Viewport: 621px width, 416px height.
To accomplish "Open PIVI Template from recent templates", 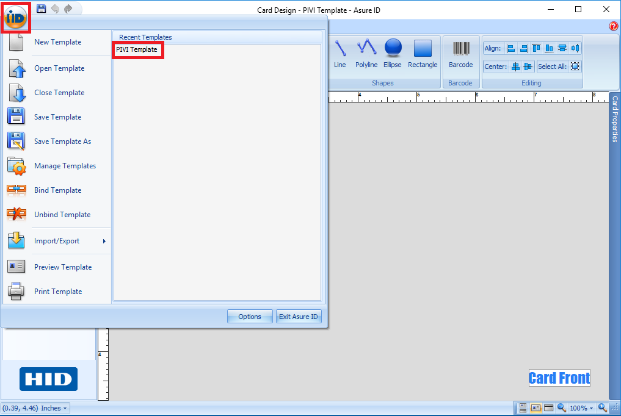I will coord(137,50).
